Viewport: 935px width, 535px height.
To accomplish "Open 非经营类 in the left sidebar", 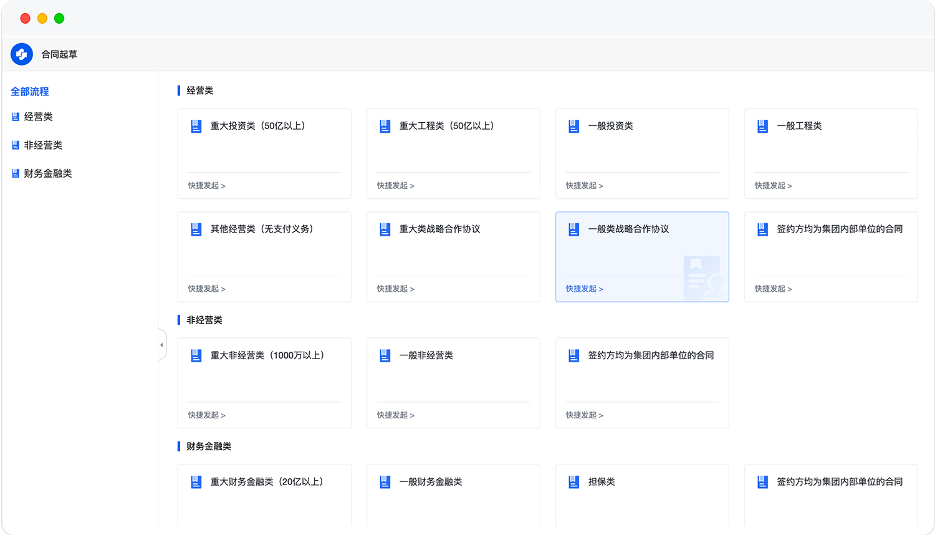I will pos(43,145).
